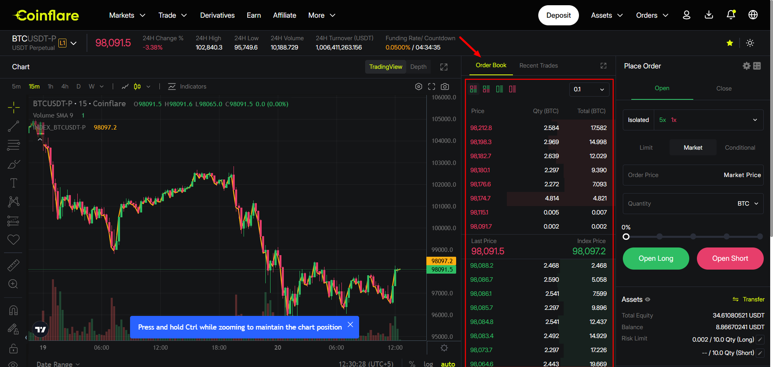
Task: Select the Close order tab
Action: coord(724,89)
